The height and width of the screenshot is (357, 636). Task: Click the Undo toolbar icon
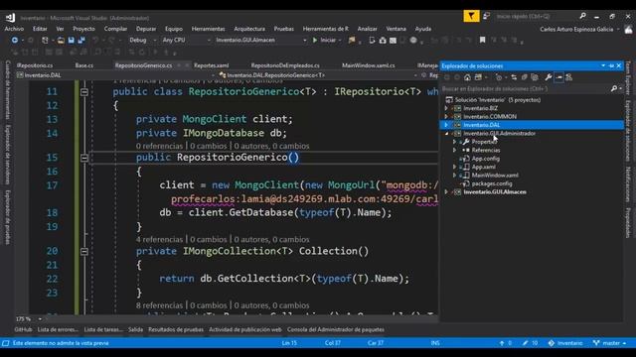95,40
